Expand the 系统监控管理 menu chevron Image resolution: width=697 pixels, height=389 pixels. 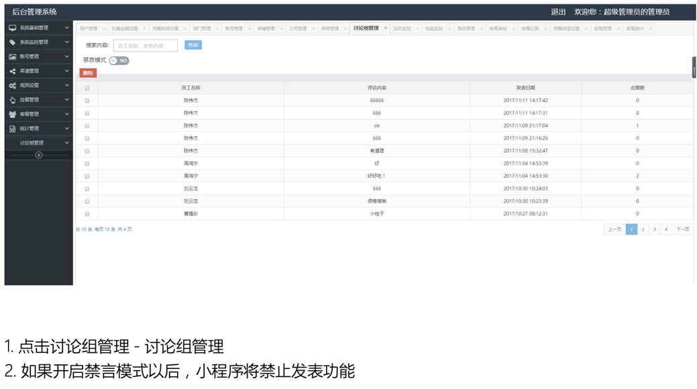click(x=66, y=42)
